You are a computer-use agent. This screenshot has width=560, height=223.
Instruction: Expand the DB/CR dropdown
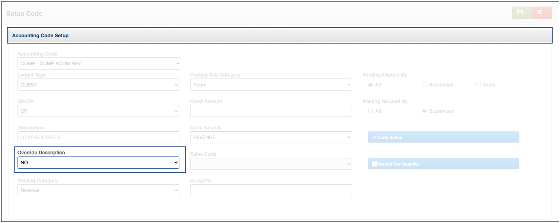[x=98, y=111]
